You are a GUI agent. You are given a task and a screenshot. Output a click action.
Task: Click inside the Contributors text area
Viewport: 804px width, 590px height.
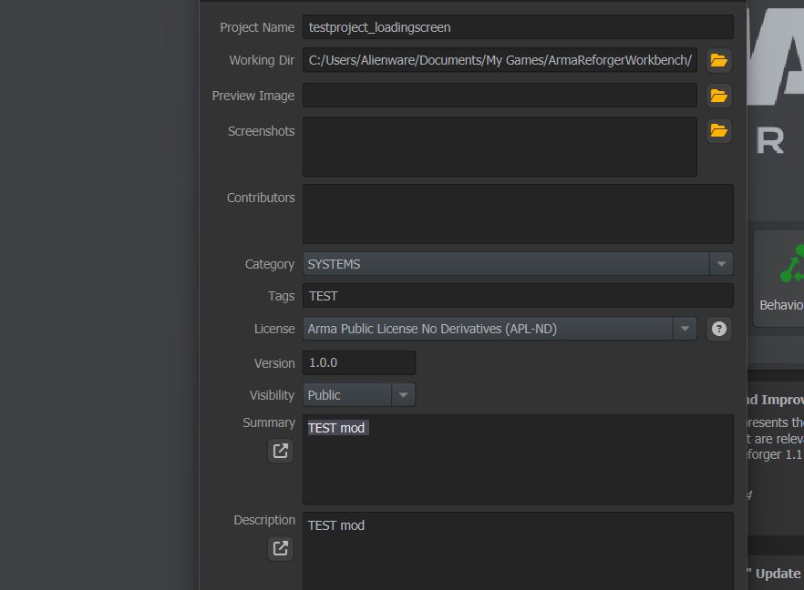(x=518, y=214)
